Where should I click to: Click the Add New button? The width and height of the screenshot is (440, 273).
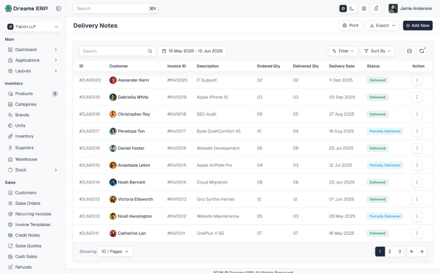(x=418, y=26)
